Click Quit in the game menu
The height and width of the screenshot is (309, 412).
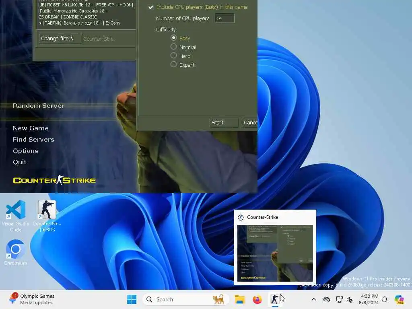pyautogui.click(x=20, y=162)
